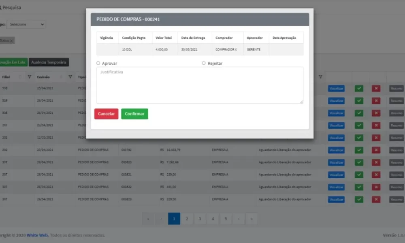Click Visualizar button for order 003822
The width and height of the screenshot is (405, 243).
[x=336, y=187]
